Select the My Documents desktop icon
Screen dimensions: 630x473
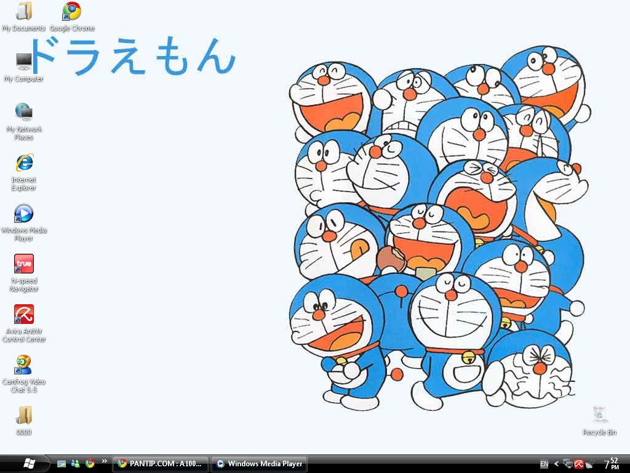[24, 17]
